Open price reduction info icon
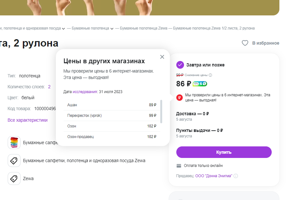The image size is (290, 200). pos(210,75)
